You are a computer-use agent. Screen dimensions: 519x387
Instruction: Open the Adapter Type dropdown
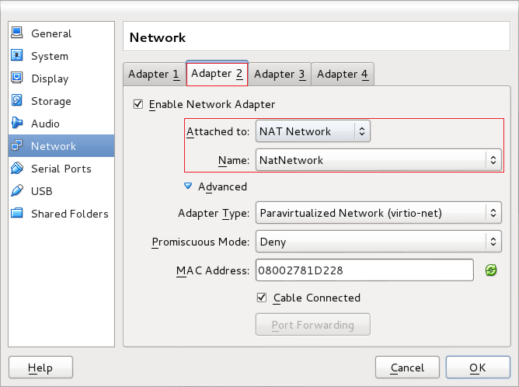(x=378, y=213)
